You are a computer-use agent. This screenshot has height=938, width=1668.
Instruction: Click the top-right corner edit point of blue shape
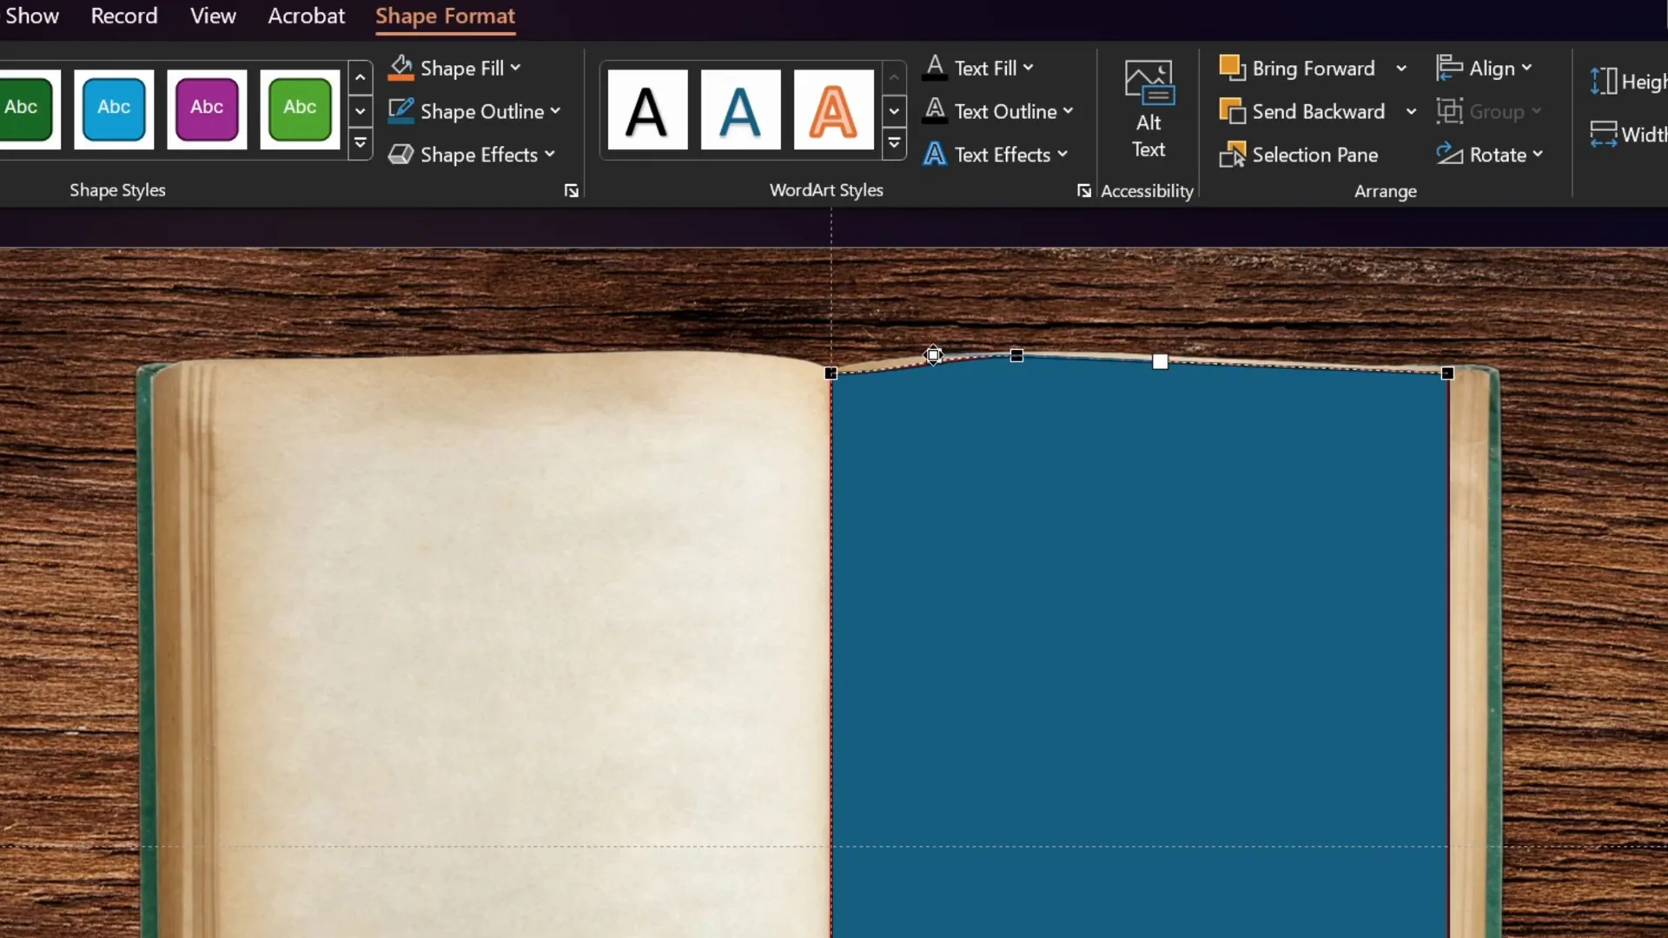1447,373
